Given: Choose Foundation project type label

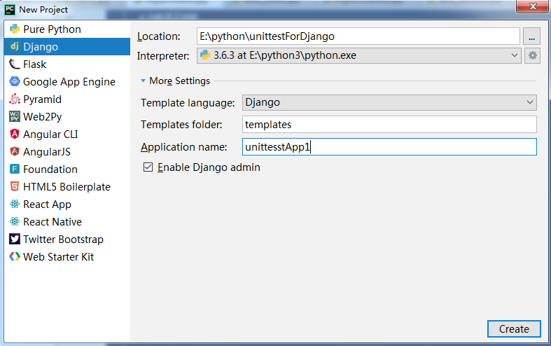Looking at the screenshot, I should 50,169.
